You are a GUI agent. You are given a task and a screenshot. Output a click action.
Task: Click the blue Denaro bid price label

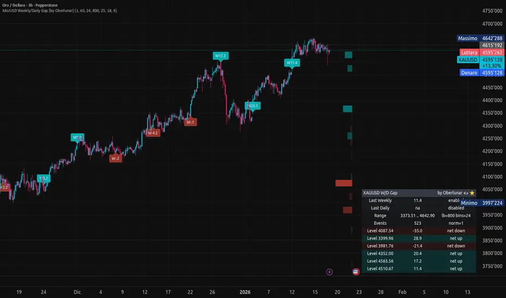coord(482,73)
